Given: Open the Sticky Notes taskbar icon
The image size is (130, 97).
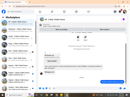Looking at the screenshot, I should tap(61, 95).
